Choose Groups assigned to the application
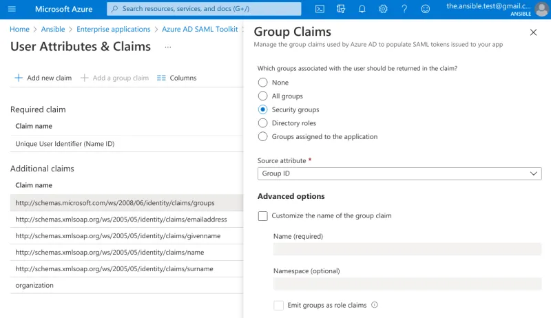Screen dimensions: 551x318 click(262, 137)
